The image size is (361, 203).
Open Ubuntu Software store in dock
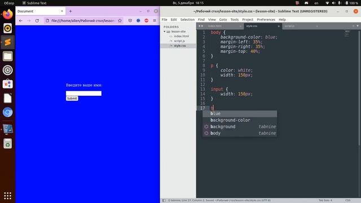[x=7, y=84]
